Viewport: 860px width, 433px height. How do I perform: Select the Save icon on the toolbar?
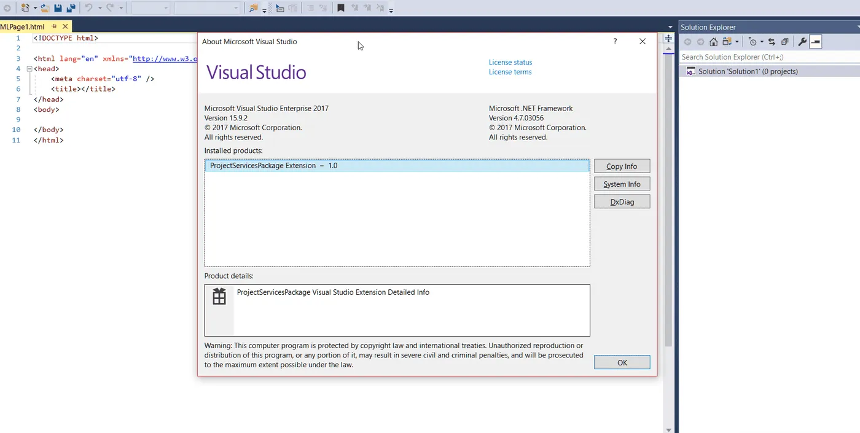point(57,7)
